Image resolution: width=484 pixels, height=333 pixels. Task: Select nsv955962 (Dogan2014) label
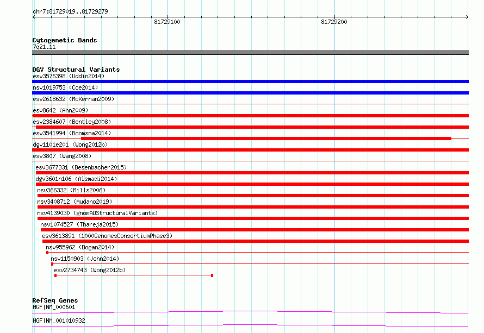pos(80,247)
